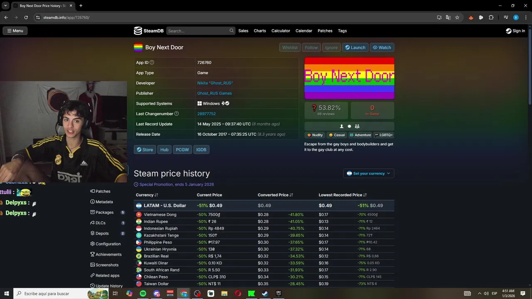The height and width of the screenshot is (299, 532).
Task: Open the Patches nav item
Action: point(325,31)
